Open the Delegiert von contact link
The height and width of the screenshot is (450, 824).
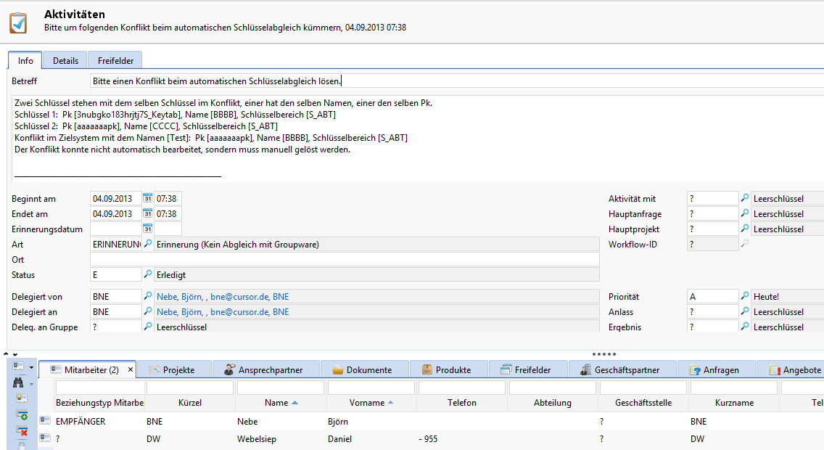(223, 297)
